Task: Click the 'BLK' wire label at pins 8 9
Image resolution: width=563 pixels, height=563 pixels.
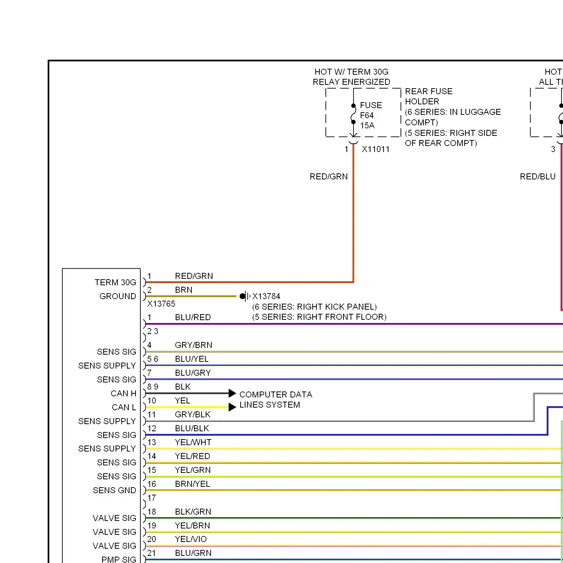Action: click(183, 387)
